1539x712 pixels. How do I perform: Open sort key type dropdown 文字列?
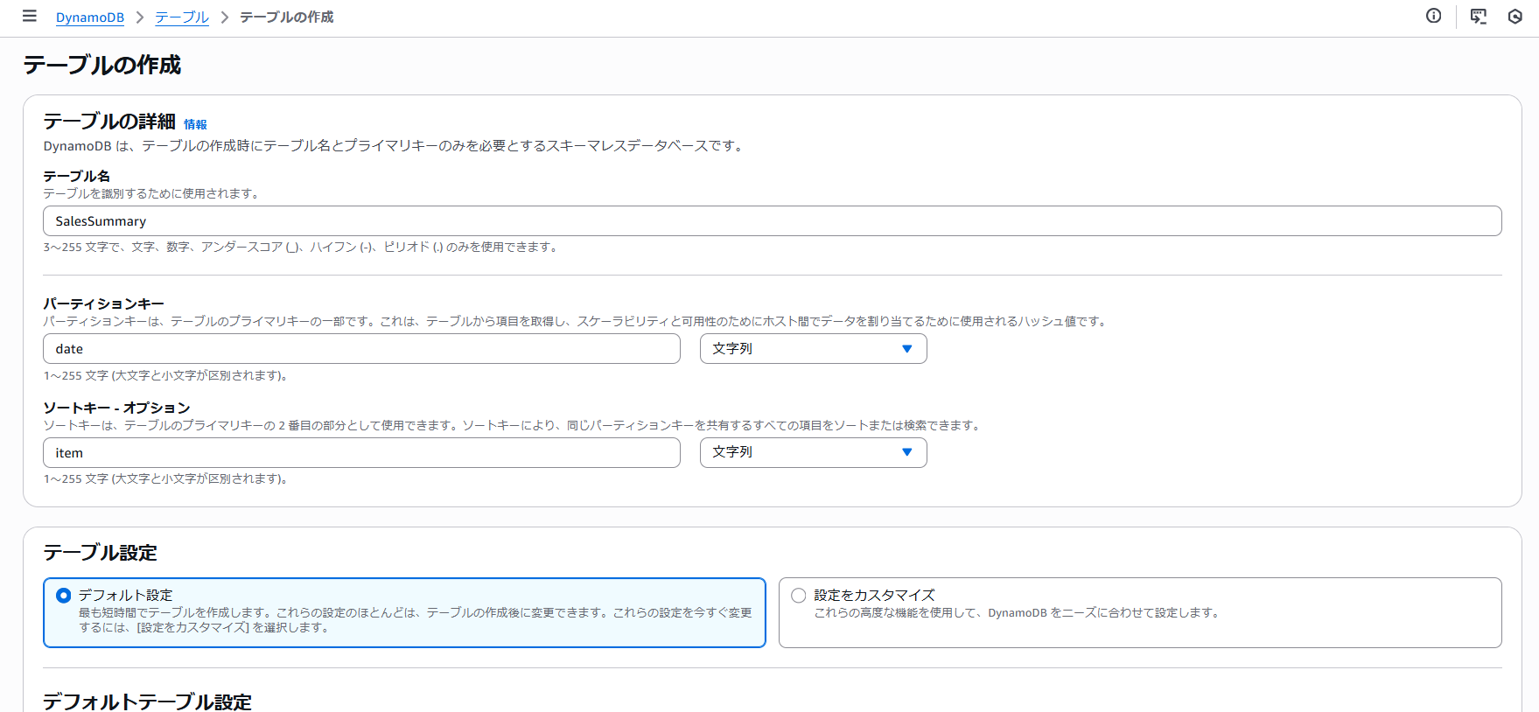click(x=813, y=453)
